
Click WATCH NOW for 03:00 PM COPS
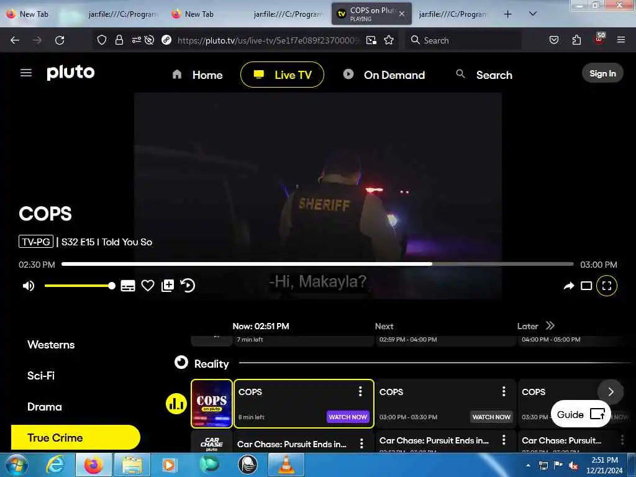pos(491,417)
